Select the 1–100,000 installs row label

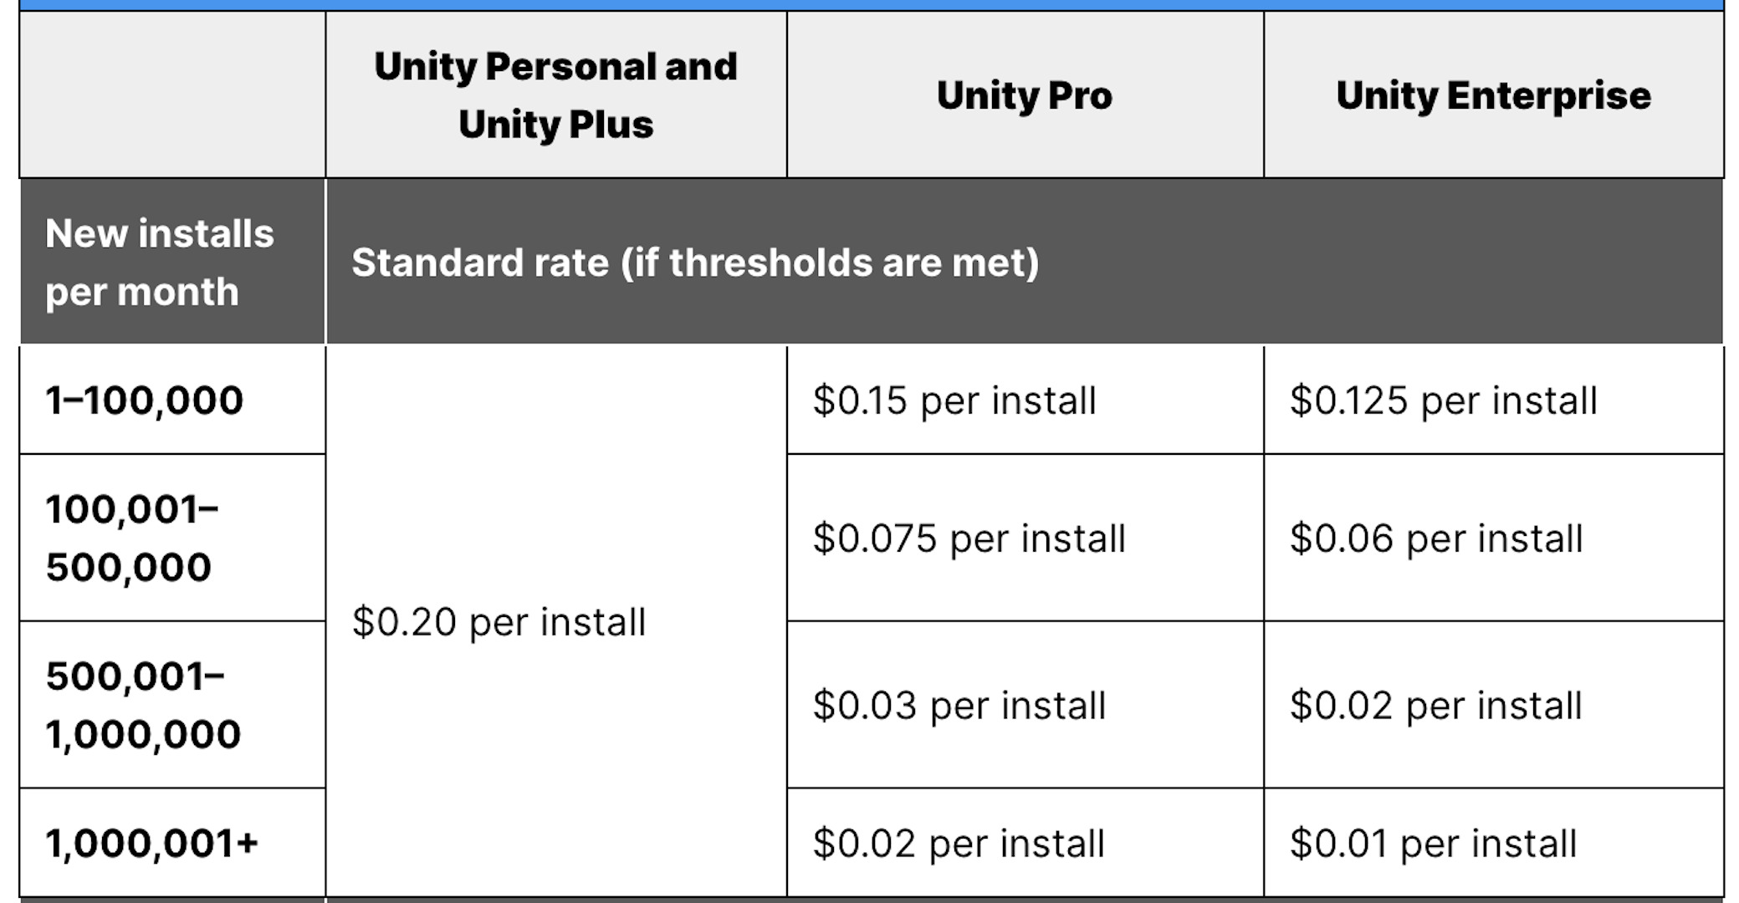pyautogui.click(x=172, y=400)
